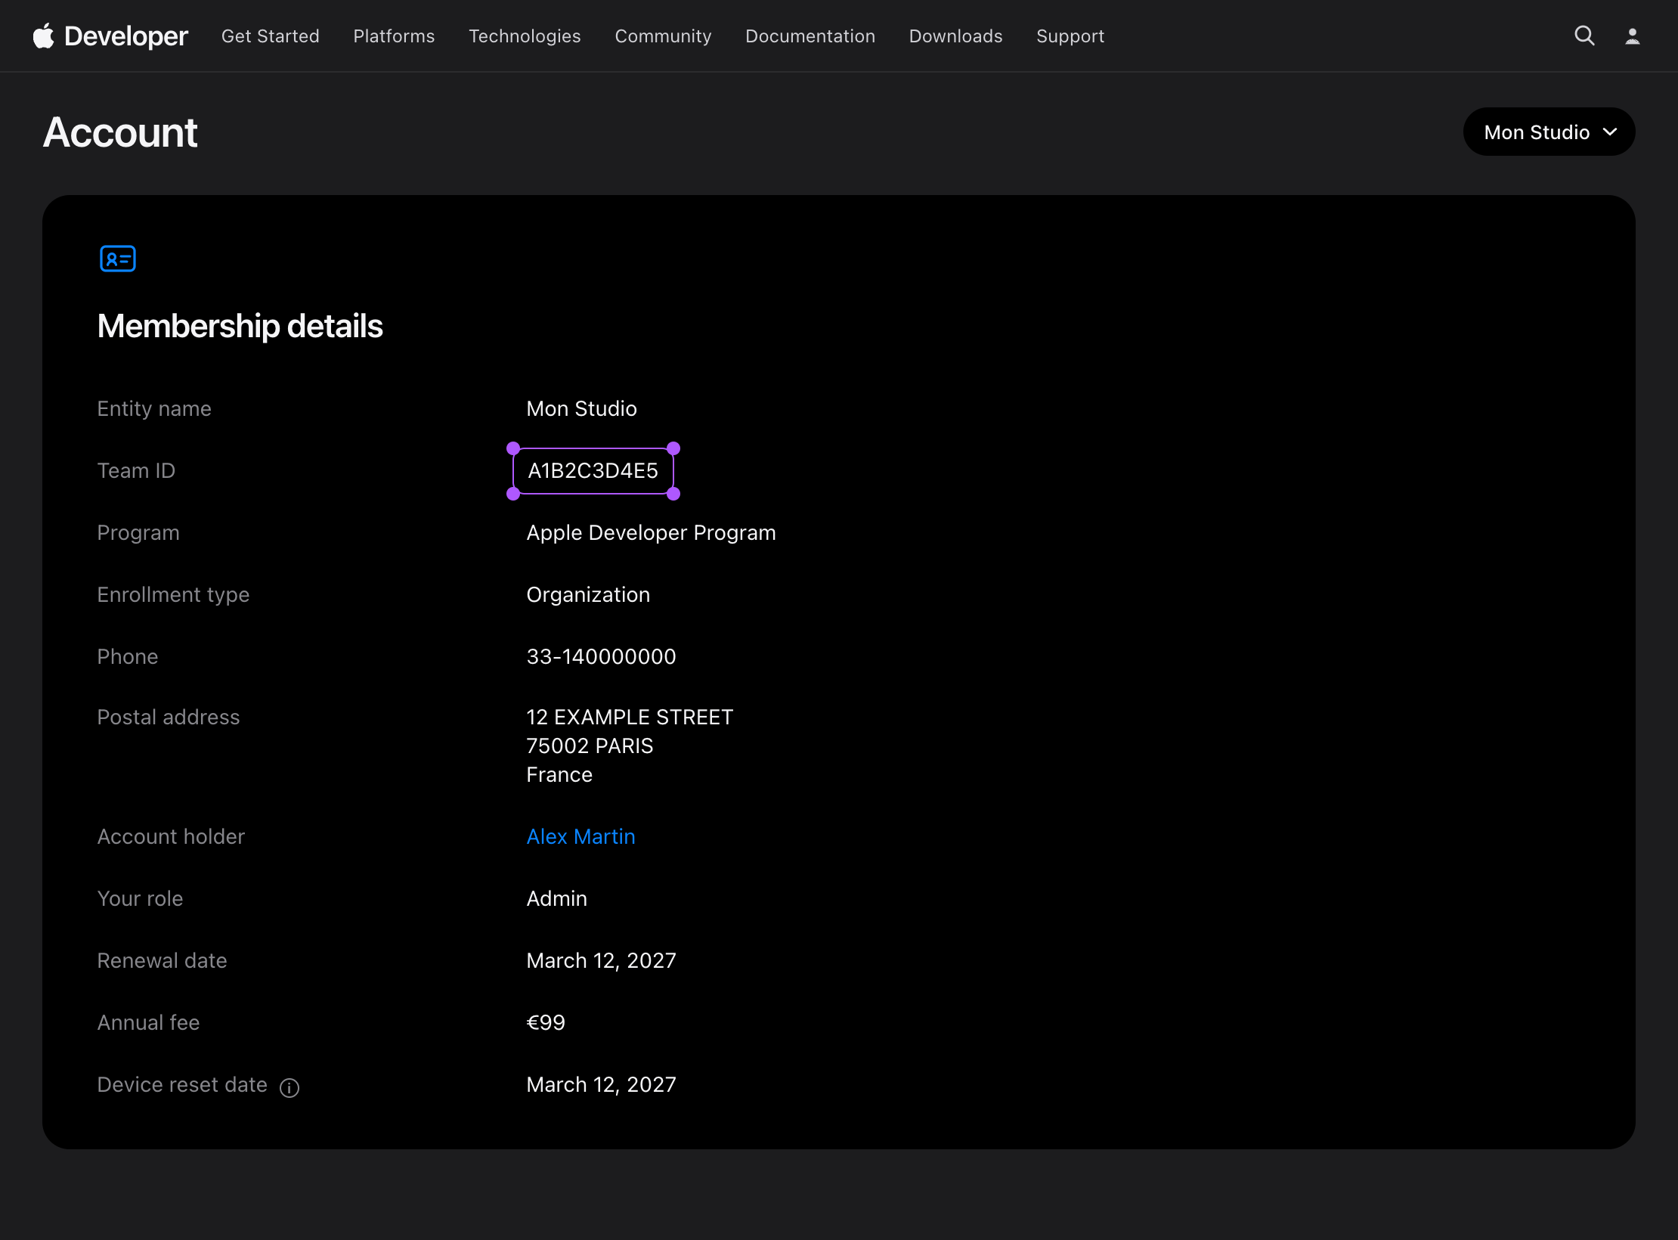Click the Entity name label
This screenshot has width=1678, height=1240.
pyautogui.click(x=154, y=408)
